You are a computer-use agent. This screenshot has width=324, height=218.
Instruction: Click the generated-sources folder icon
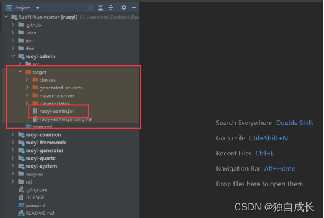[x=35, y=88]
